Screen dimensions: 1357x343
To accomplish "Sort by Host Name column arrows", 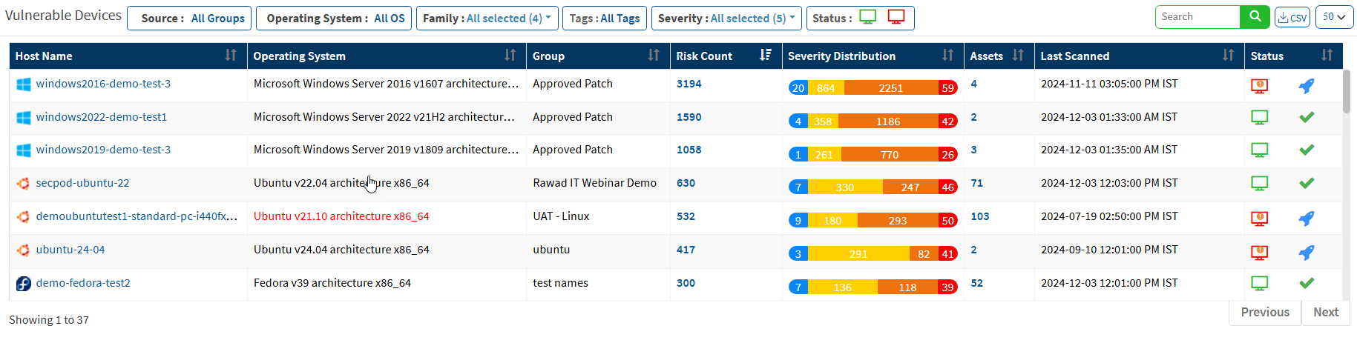I will coord(231,56).
